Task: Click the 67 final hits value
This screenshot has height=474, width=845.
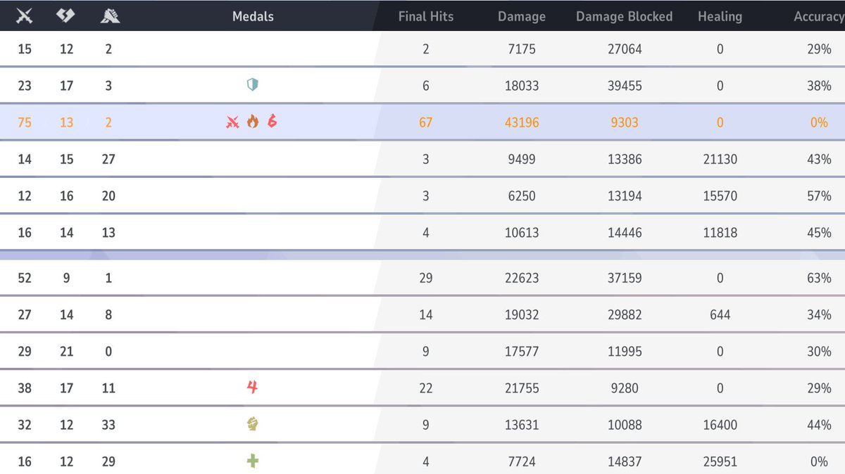Action: [x=425, y=122]
